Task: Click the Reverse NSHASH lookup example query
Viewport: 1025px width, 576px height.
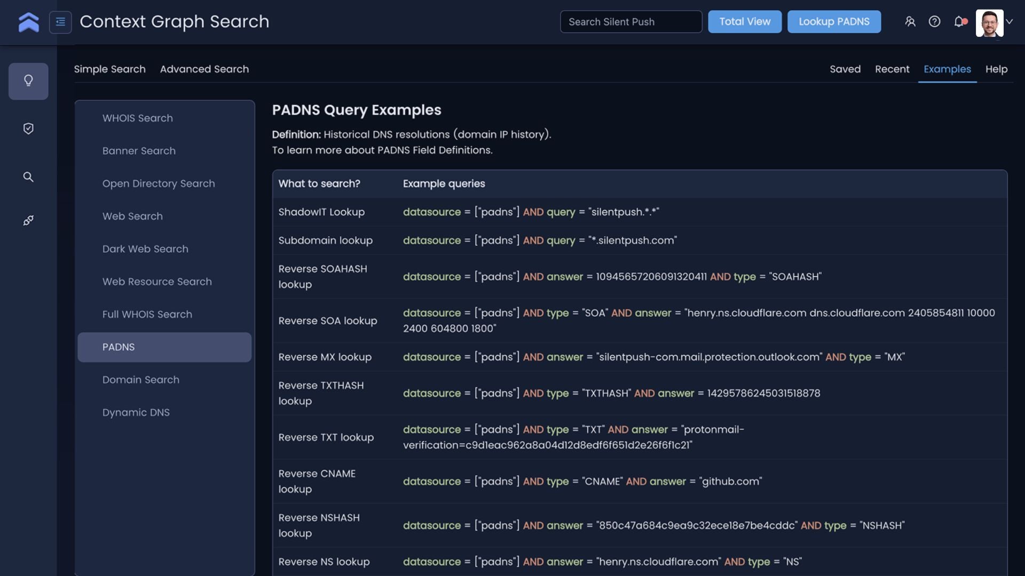Action: coord(653,526)
